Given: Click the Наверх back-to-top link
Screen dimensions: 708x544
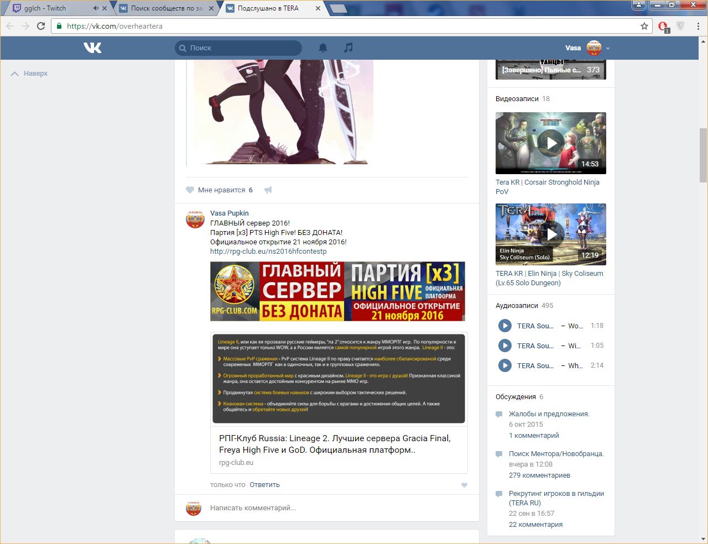Looking at the screenshot, I should pyautogui.click(x=29, y=74).
